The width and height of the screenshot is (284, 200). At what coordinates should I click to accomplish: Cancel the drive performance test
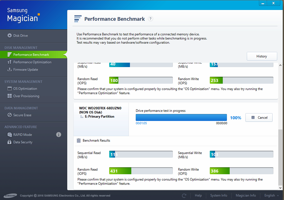259,118
